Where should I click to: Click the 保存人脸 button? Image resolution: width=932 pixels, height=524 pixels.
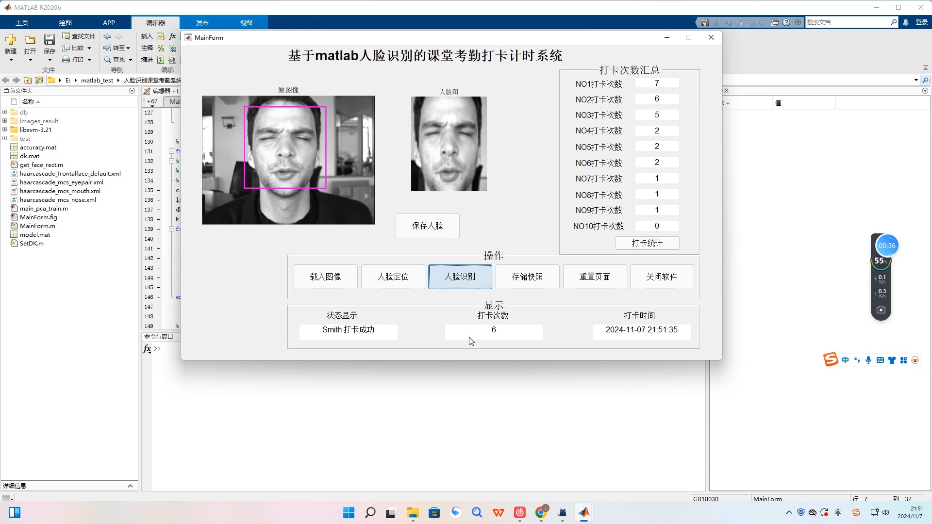click(428, 226)
